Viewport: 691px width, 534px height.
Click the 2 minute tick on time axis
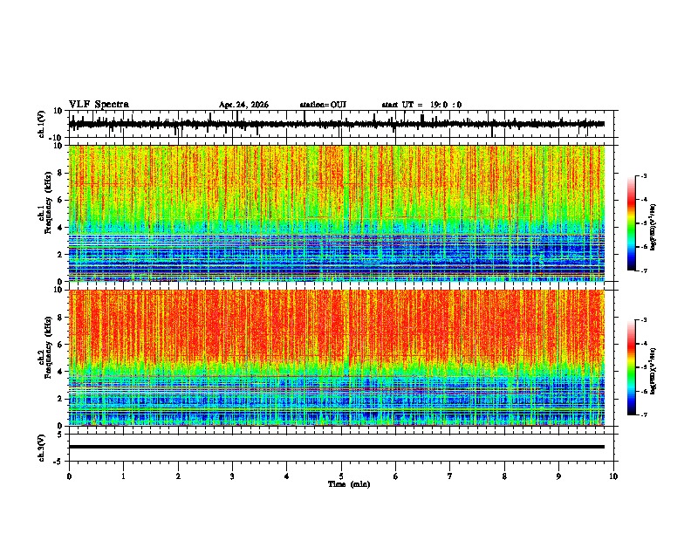coord(178,476)
